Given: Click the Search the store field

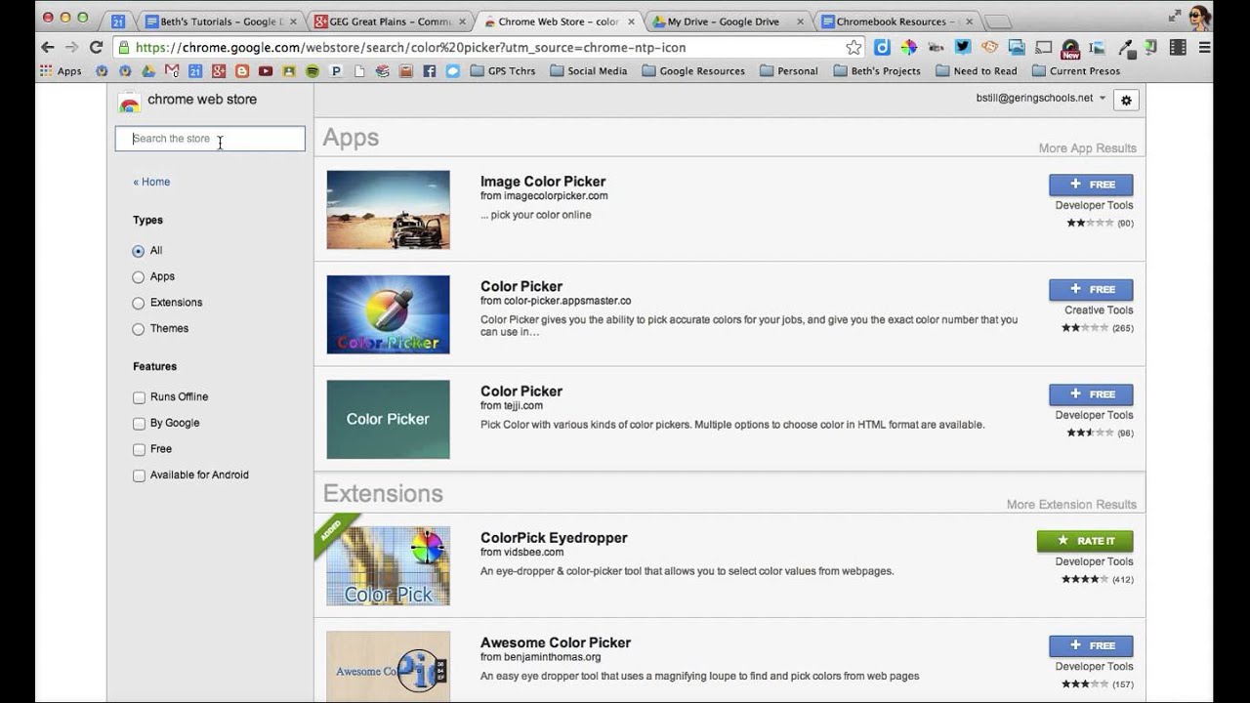Looking at the screenshot, I should (x=210, y=139).
